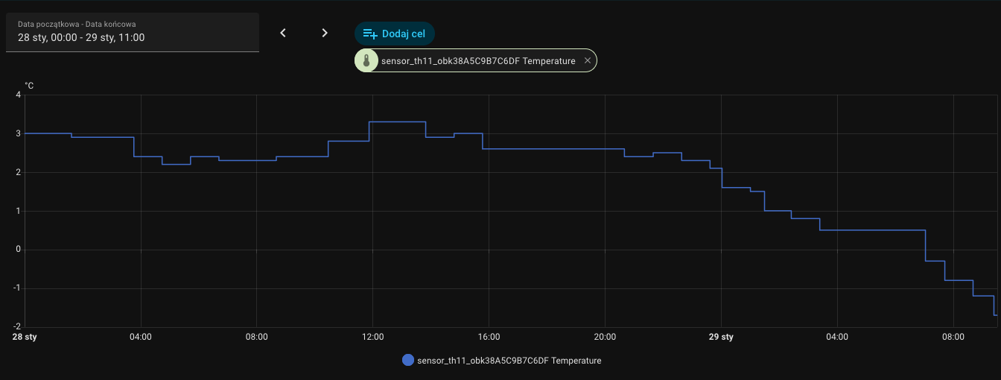
Task: Click the °C unit label
Action: pyautogui.click(x=29, y=86)
